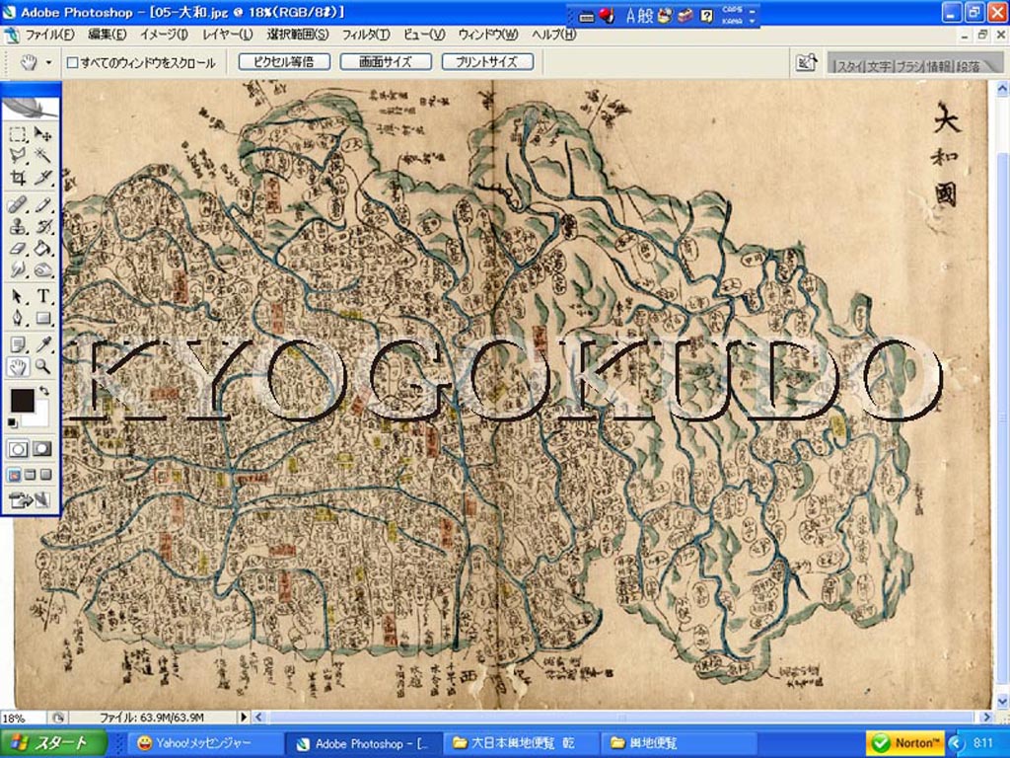This screenshot has width=1010, height=758.
Task: Open the ヘルプ (Help) menu
Action: 553,35
